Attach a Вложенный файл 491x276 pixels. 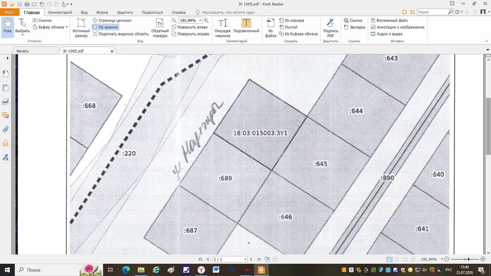[x=389, y=20]
